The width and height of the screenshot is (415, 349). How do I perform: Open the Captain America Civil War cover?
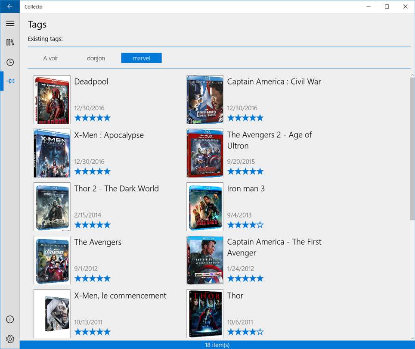[x=205, y=100]
